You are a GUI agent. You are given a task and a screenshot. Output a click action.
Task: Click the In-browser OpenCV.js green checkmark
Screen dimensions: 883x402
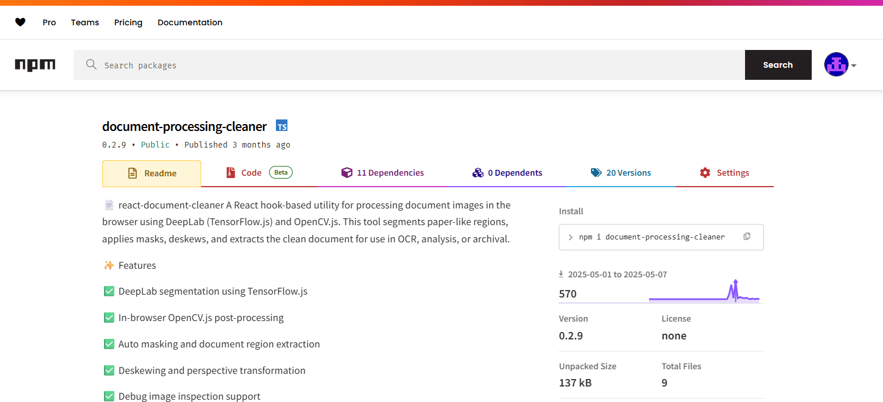point(109,318)
